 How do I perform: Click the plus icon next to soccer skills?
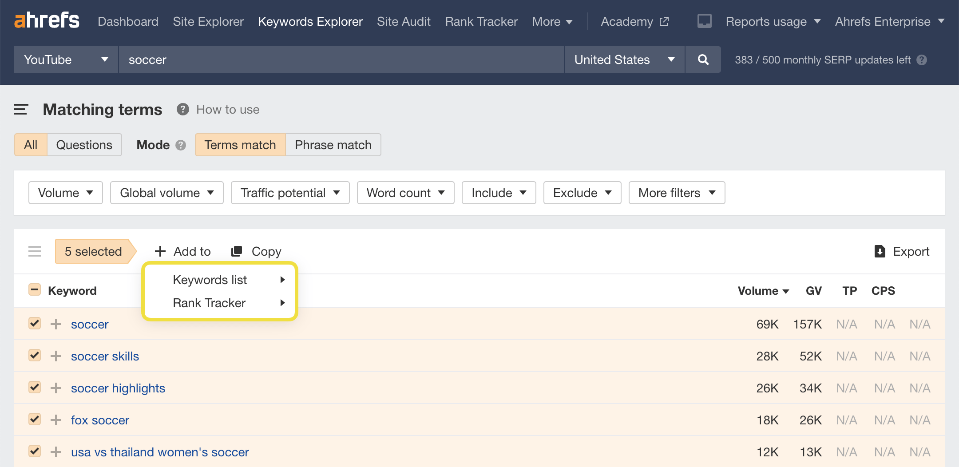56,356
